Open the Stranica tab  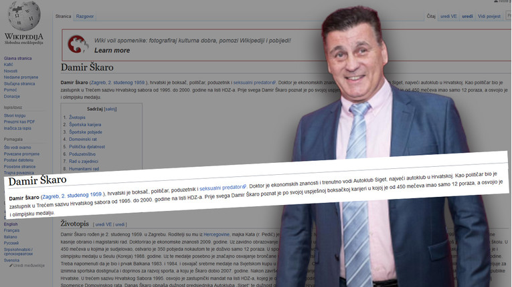pyautogui.click(x=63, y=16)
